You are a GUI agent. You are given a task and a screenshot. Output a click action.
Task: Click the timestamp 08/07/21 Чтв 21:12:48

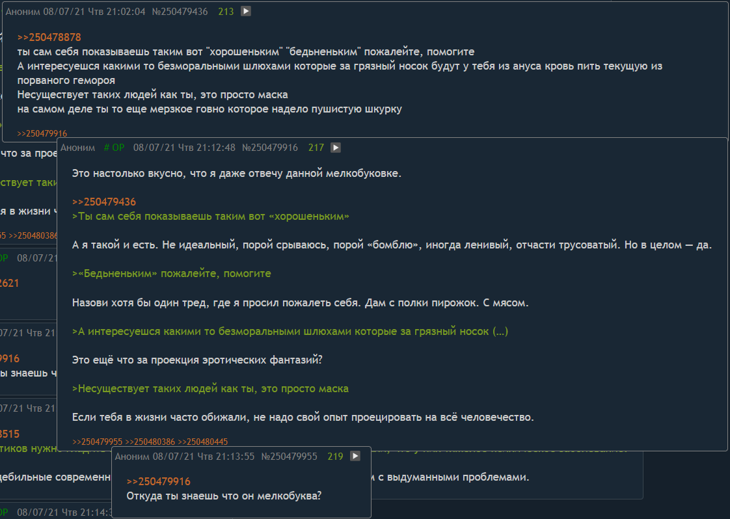click(184, 148)
